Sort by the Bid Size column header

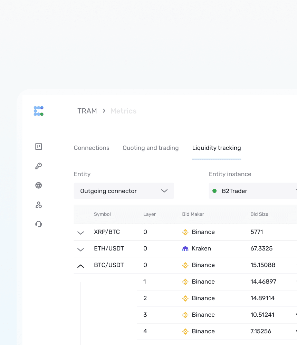coord(259,214)
